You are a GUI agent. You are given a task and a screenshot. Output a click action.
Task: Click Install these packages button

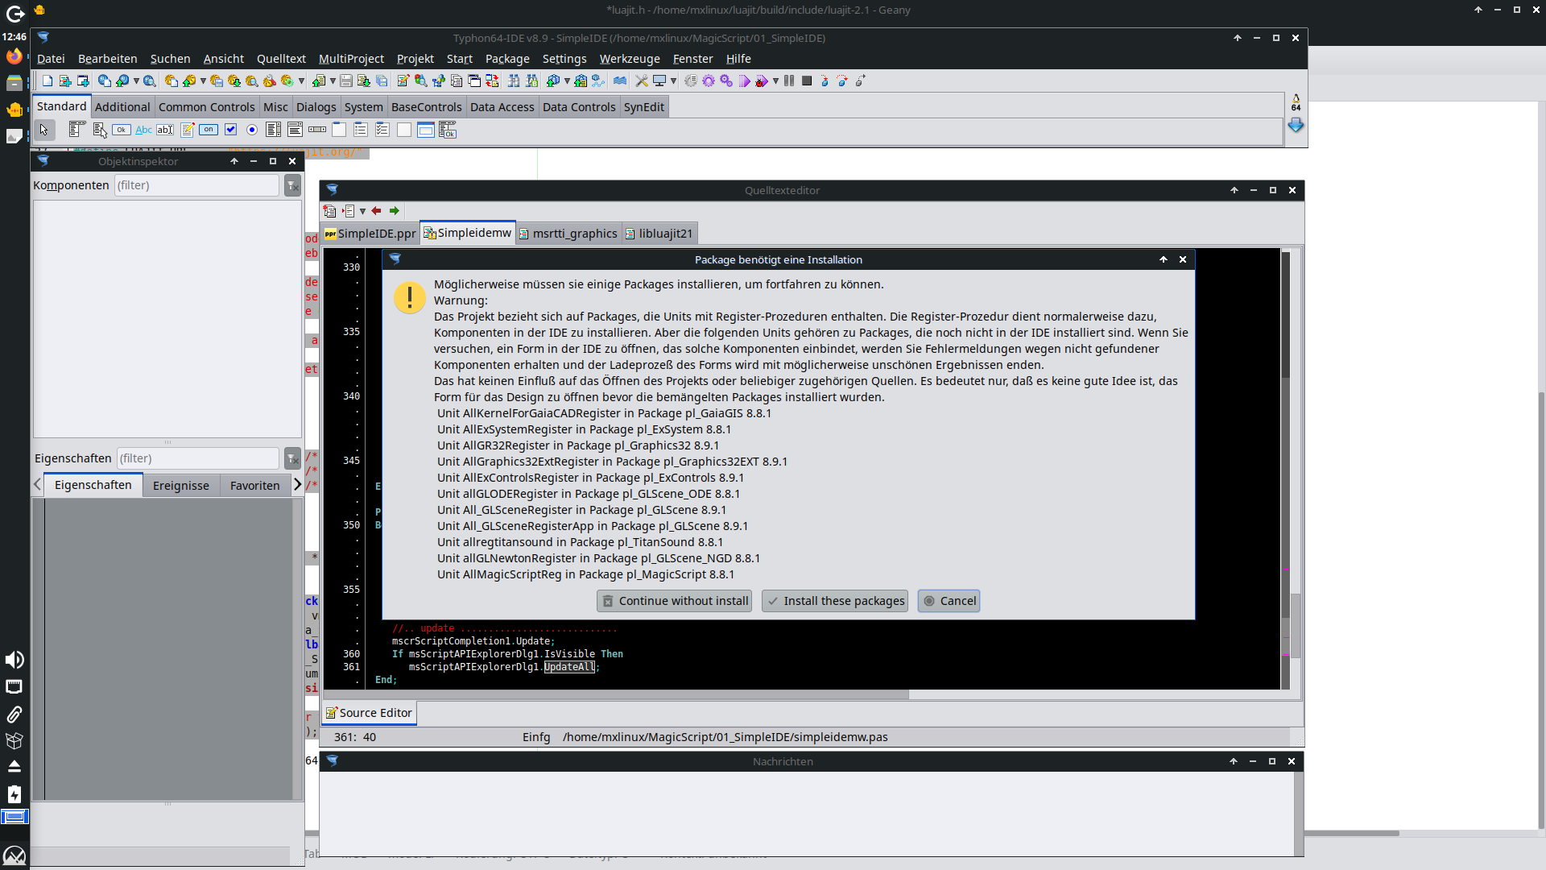835,601
